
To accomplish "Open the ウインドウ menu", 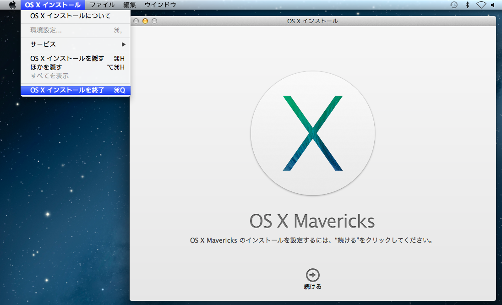I will click(x=160, y=5).
